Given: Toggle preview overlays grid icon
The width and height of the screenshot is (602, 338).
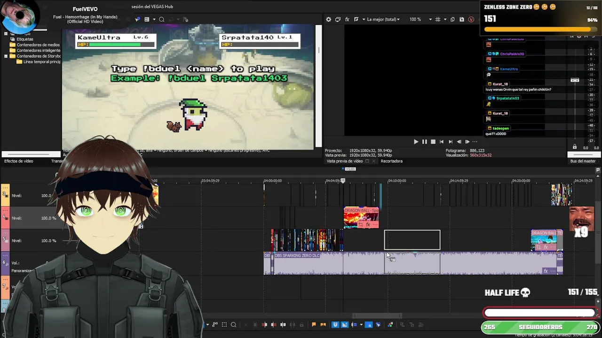Looking at the screenshot, I should point(438,19).
